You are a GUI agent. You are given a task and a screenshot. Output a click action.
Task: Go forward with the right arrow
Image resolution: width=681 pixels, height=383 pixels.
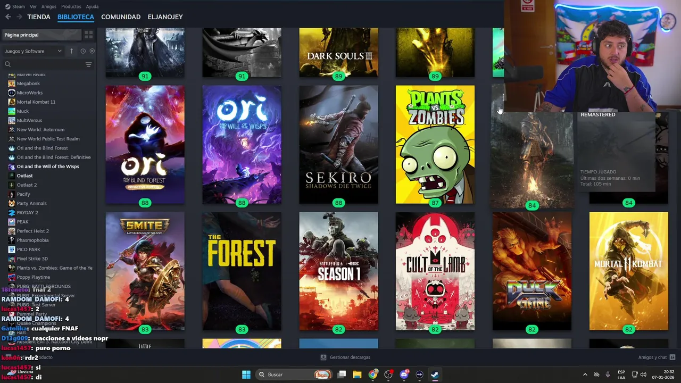click(x=19, y=17)
